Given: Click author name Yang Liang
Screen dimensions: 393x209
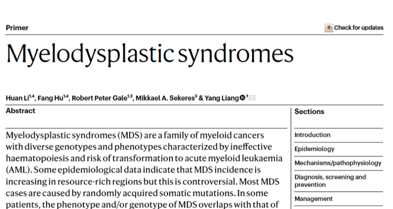Looking at the screenshot, I should point(222,98).
